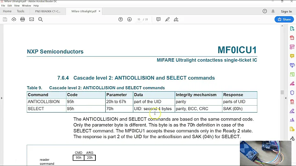Screen dimensions: 296x166
Task: Go to next page arrow icon
Action: [129, 19]
